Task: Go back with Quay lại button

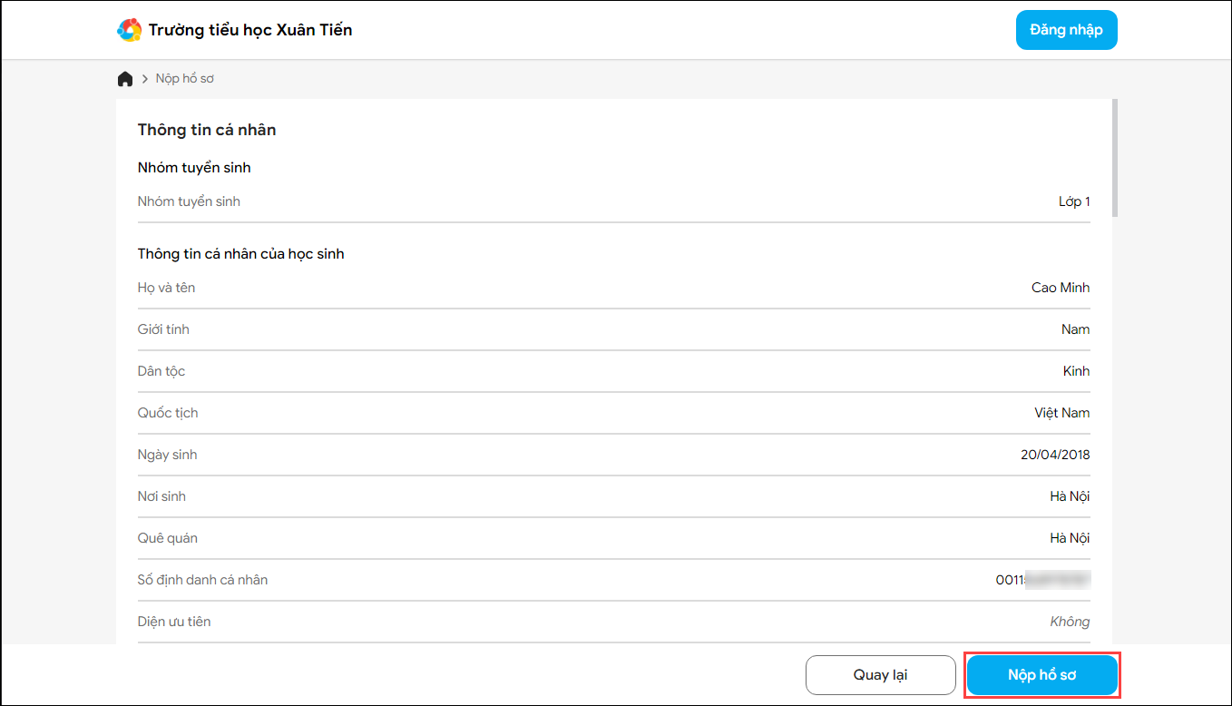Action: click(x=880, y=675)
